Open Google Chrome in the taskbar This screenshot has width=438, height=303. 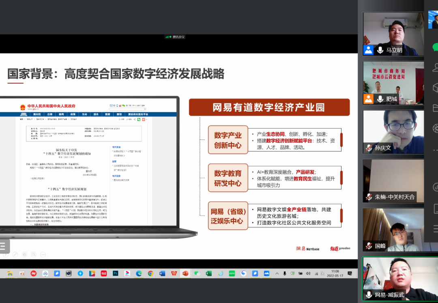[150, 273]
